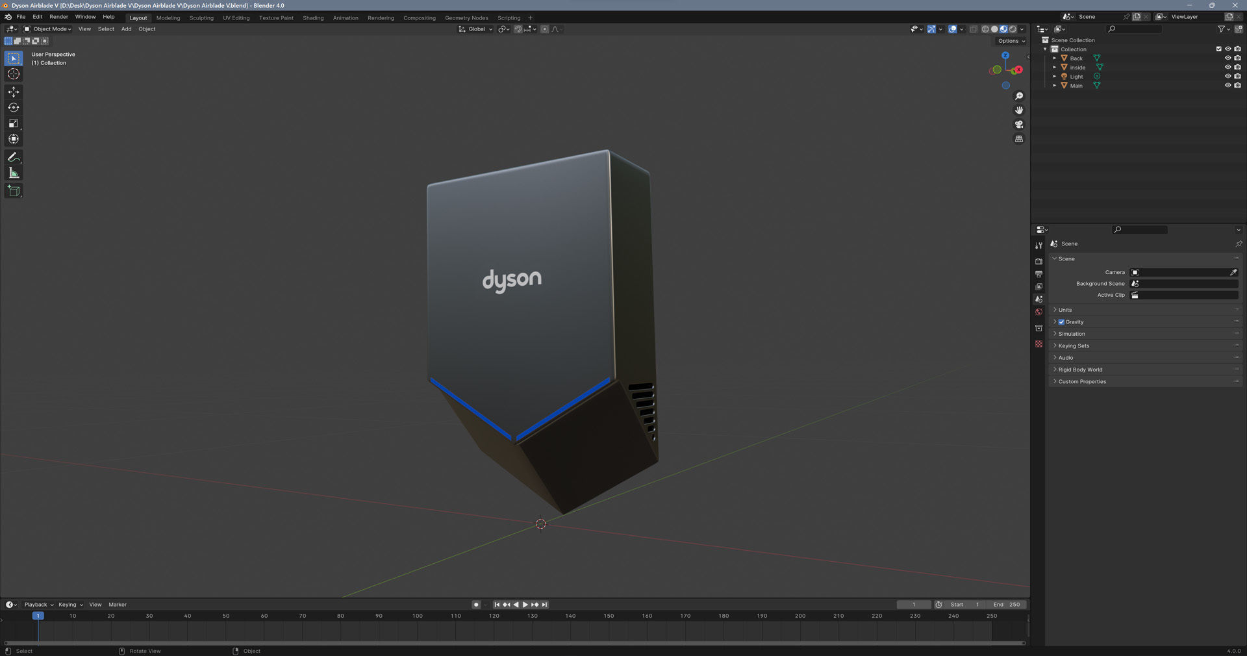This screenshot has height=656, width=1247.
Task: Select the Add Cube tool
Action: click(14, 191)
